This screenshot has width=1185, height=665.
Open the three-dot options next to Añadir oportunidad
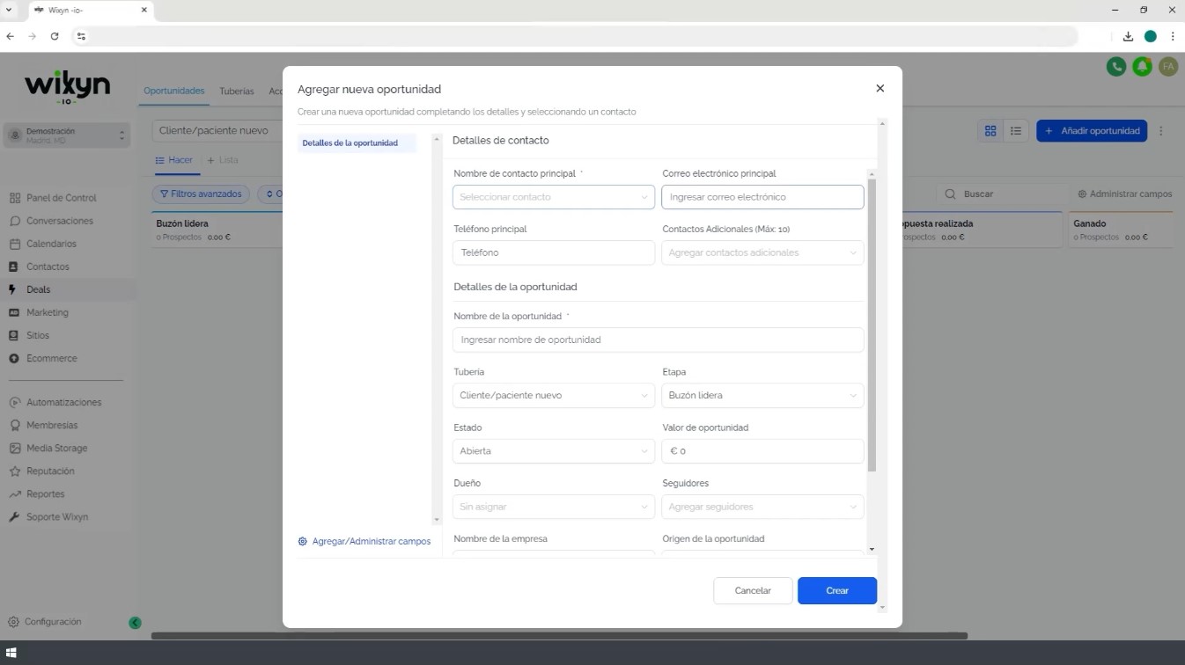[x=1161, y=131]
